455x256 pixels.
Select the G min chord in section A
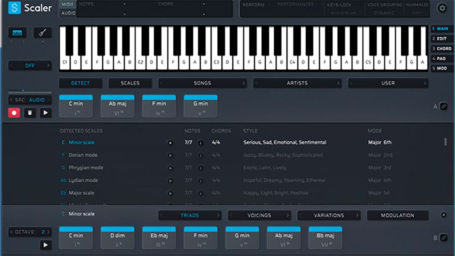tap(200, 106)
